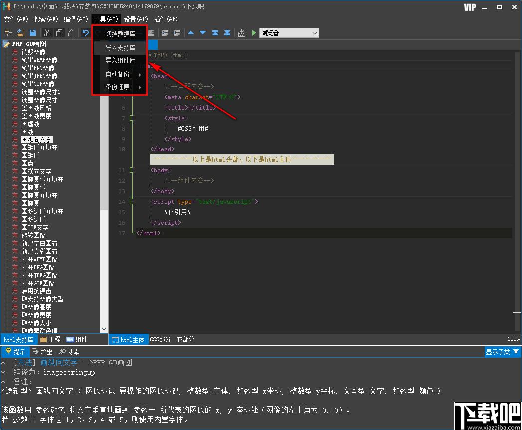Click tree panel scroll down arrow
522x430 pixels.
[x=104, y=329]
